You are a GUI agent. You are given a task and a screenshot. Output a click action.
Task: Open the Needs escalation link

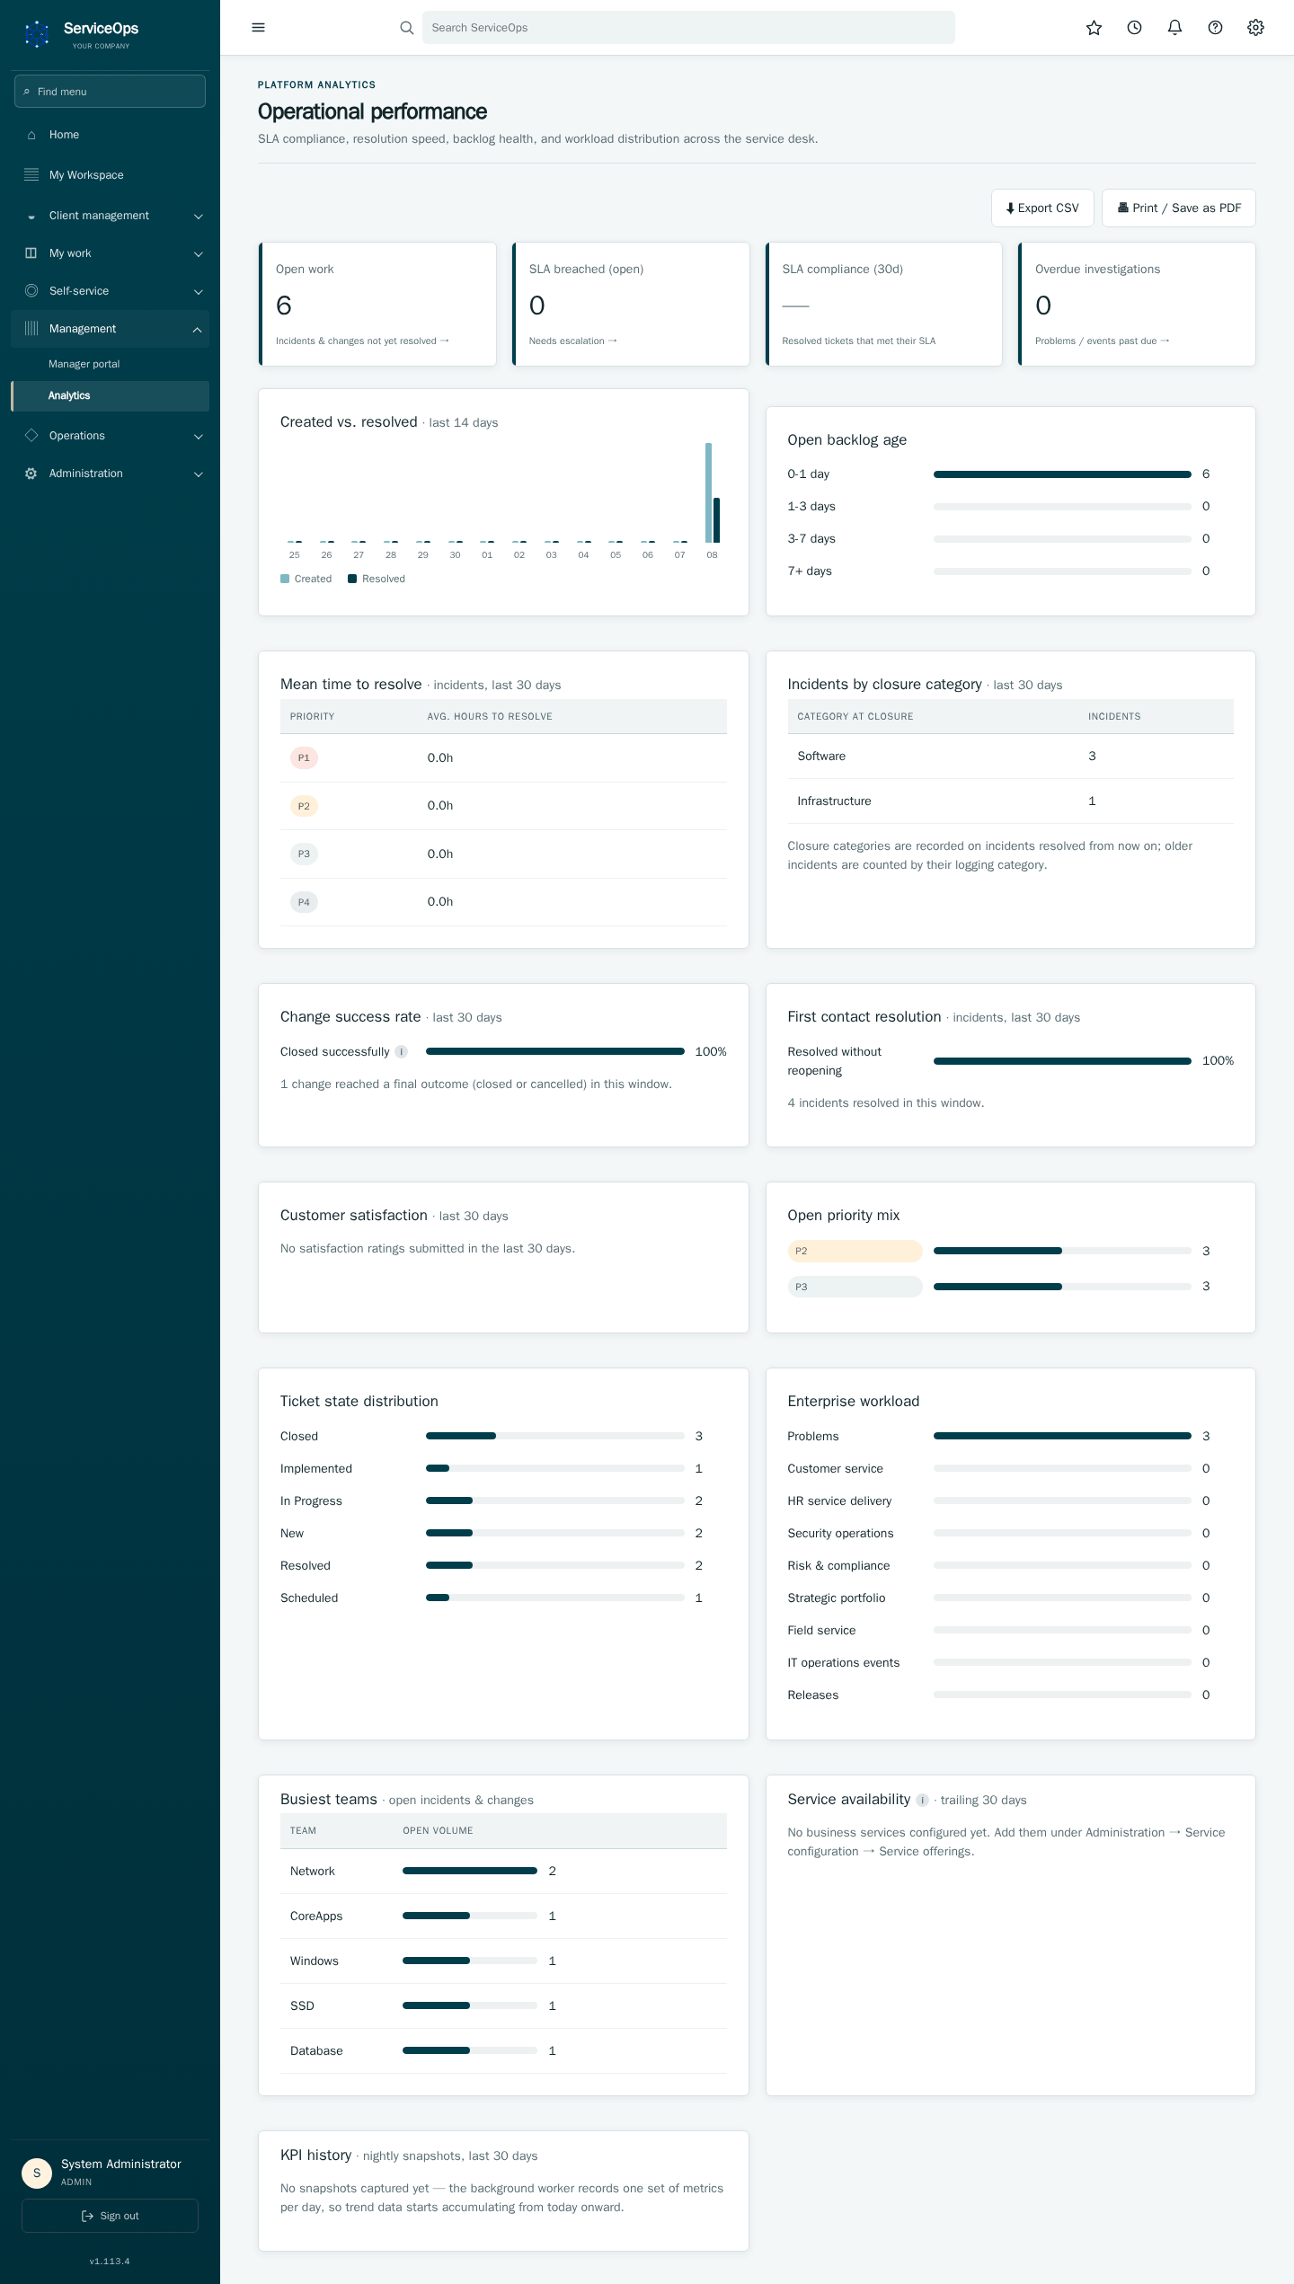pos(573,341)
